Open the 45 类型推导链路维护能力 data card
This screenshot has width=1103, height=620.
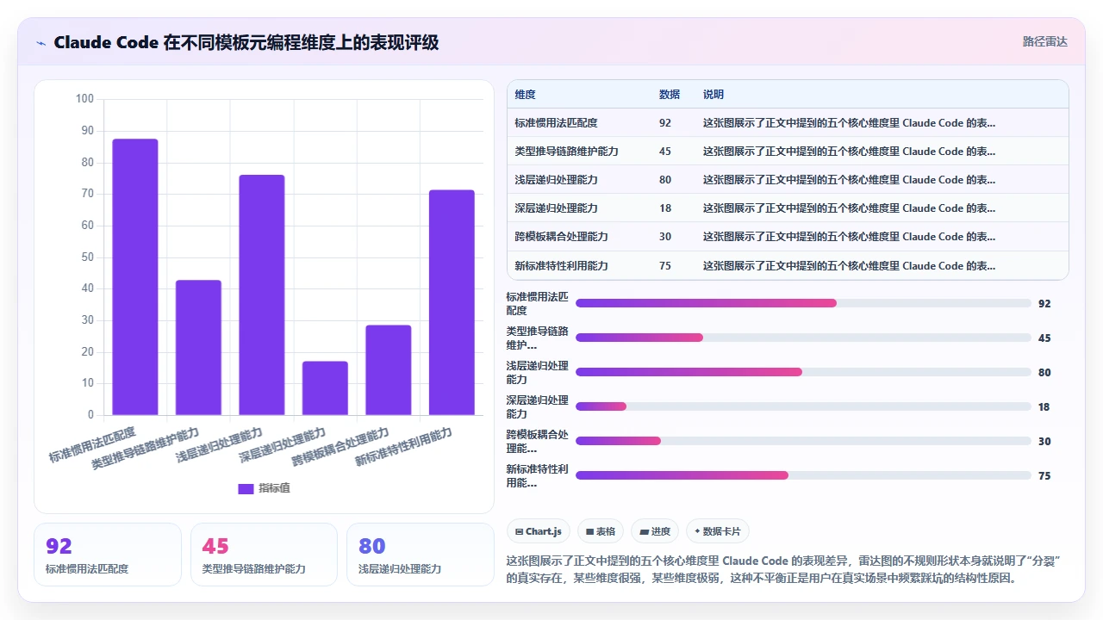[264, 555]
